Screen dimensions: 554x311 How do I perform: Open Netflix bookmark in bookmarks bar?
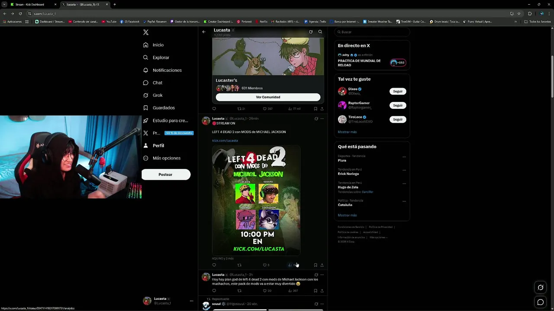(x=261, y=22)
